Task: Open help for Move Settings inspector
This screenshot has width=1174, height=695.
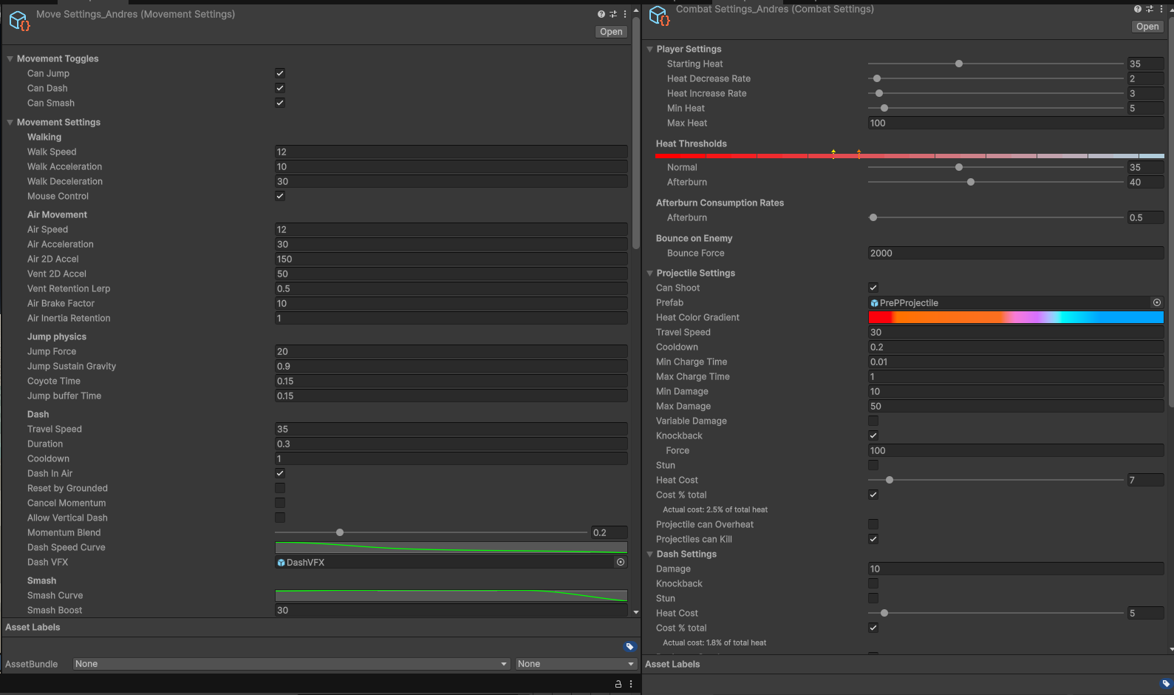Action: pyautogui.click(x=601, y=14)
